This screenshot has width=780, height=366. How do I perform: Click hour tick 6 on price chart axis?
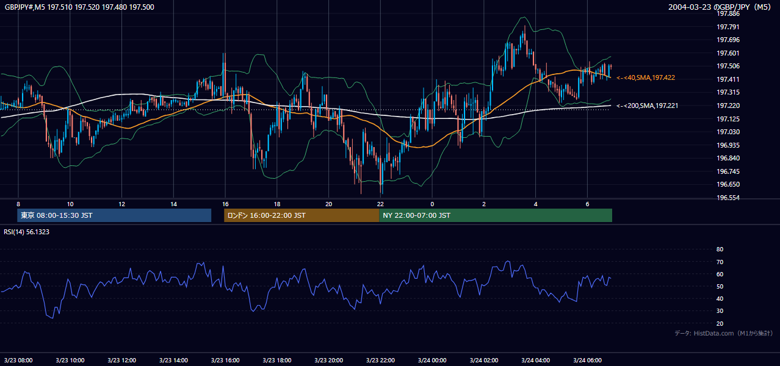[x=587, y=204]
